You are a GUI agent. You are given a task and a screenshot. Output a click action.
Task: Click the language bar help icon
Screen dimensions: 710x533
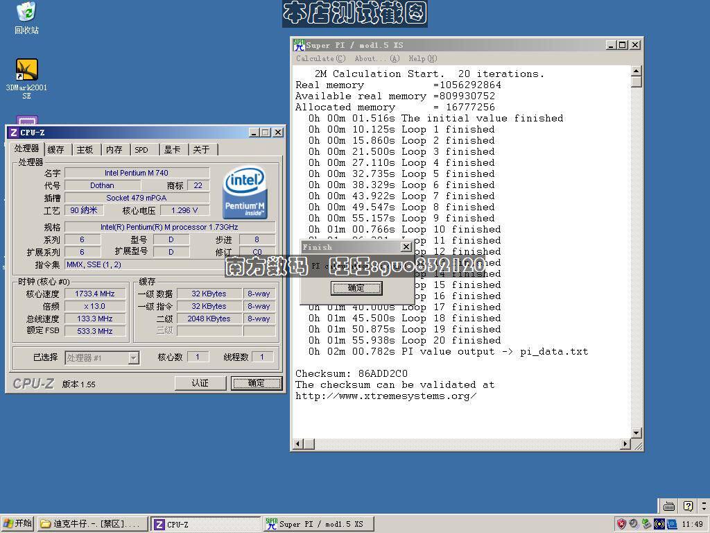pos(688,506)
